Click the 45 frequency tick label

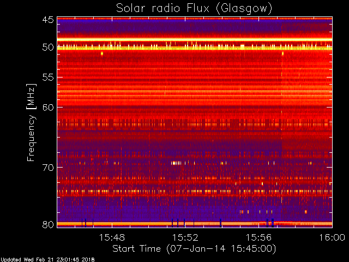tap(48, 20)
